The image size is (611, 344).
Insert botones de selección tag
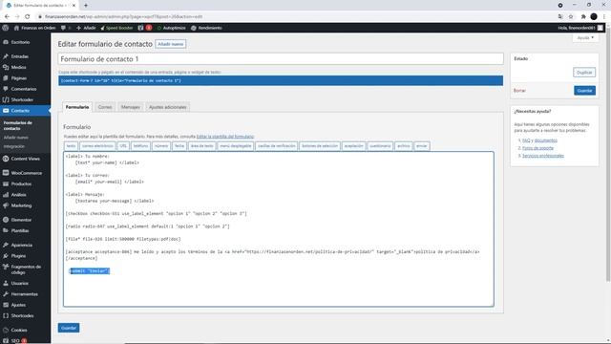320,146
